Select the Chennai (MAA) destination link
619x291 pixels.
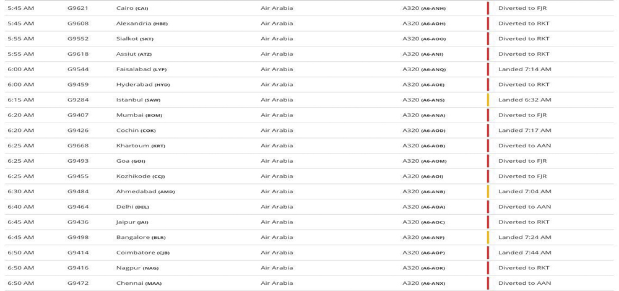click(x=139, y=283)
